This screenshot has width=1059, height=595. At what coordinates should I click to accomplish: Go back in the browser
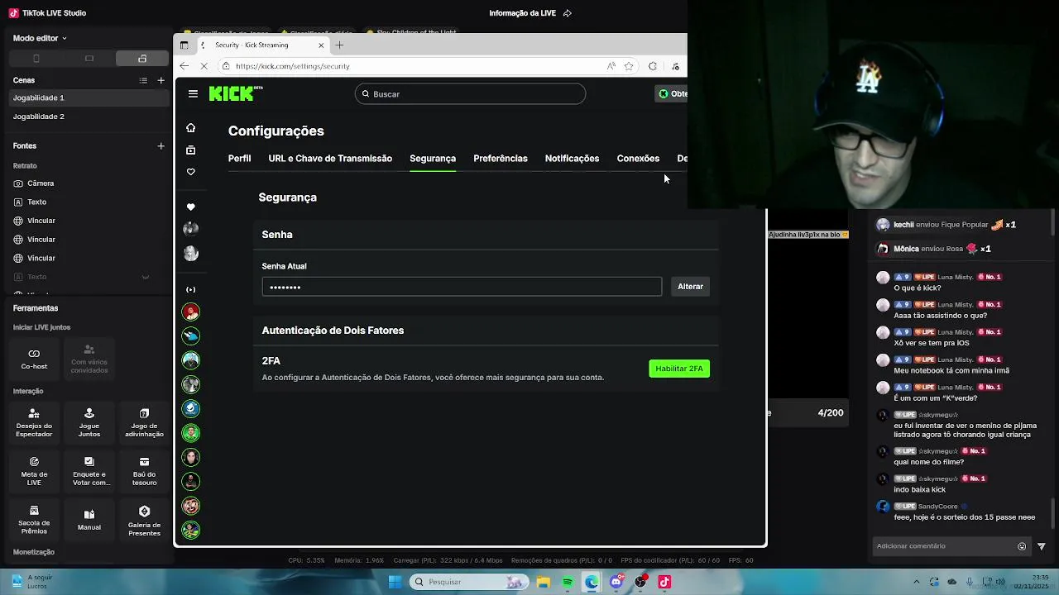click(184, 66)
